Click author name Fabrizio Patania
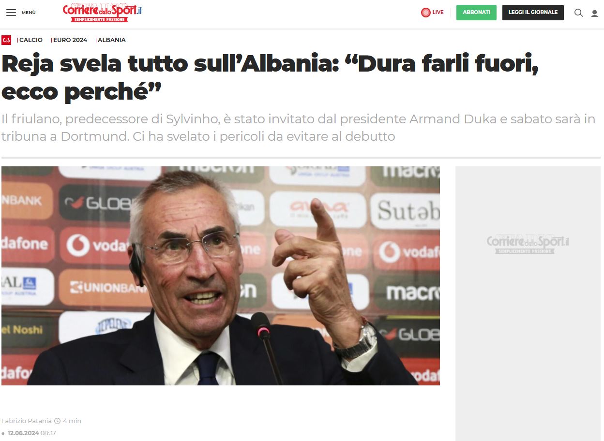Image resolution: width=604 pixels, height=441 pixels. [26, 421]
